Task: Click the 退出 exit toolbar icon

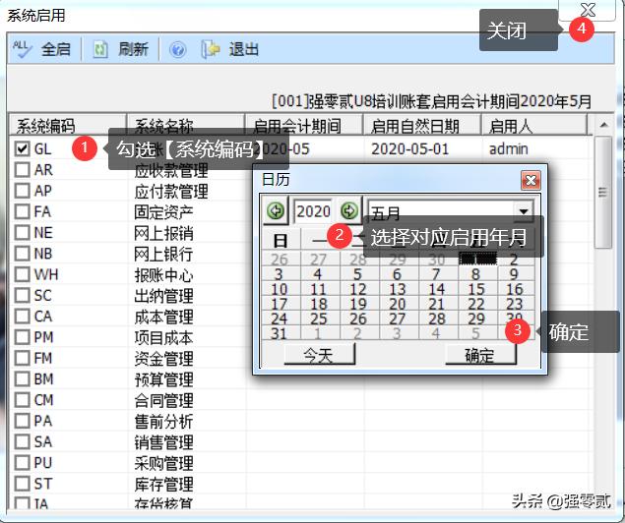Action: click(211, 49)
